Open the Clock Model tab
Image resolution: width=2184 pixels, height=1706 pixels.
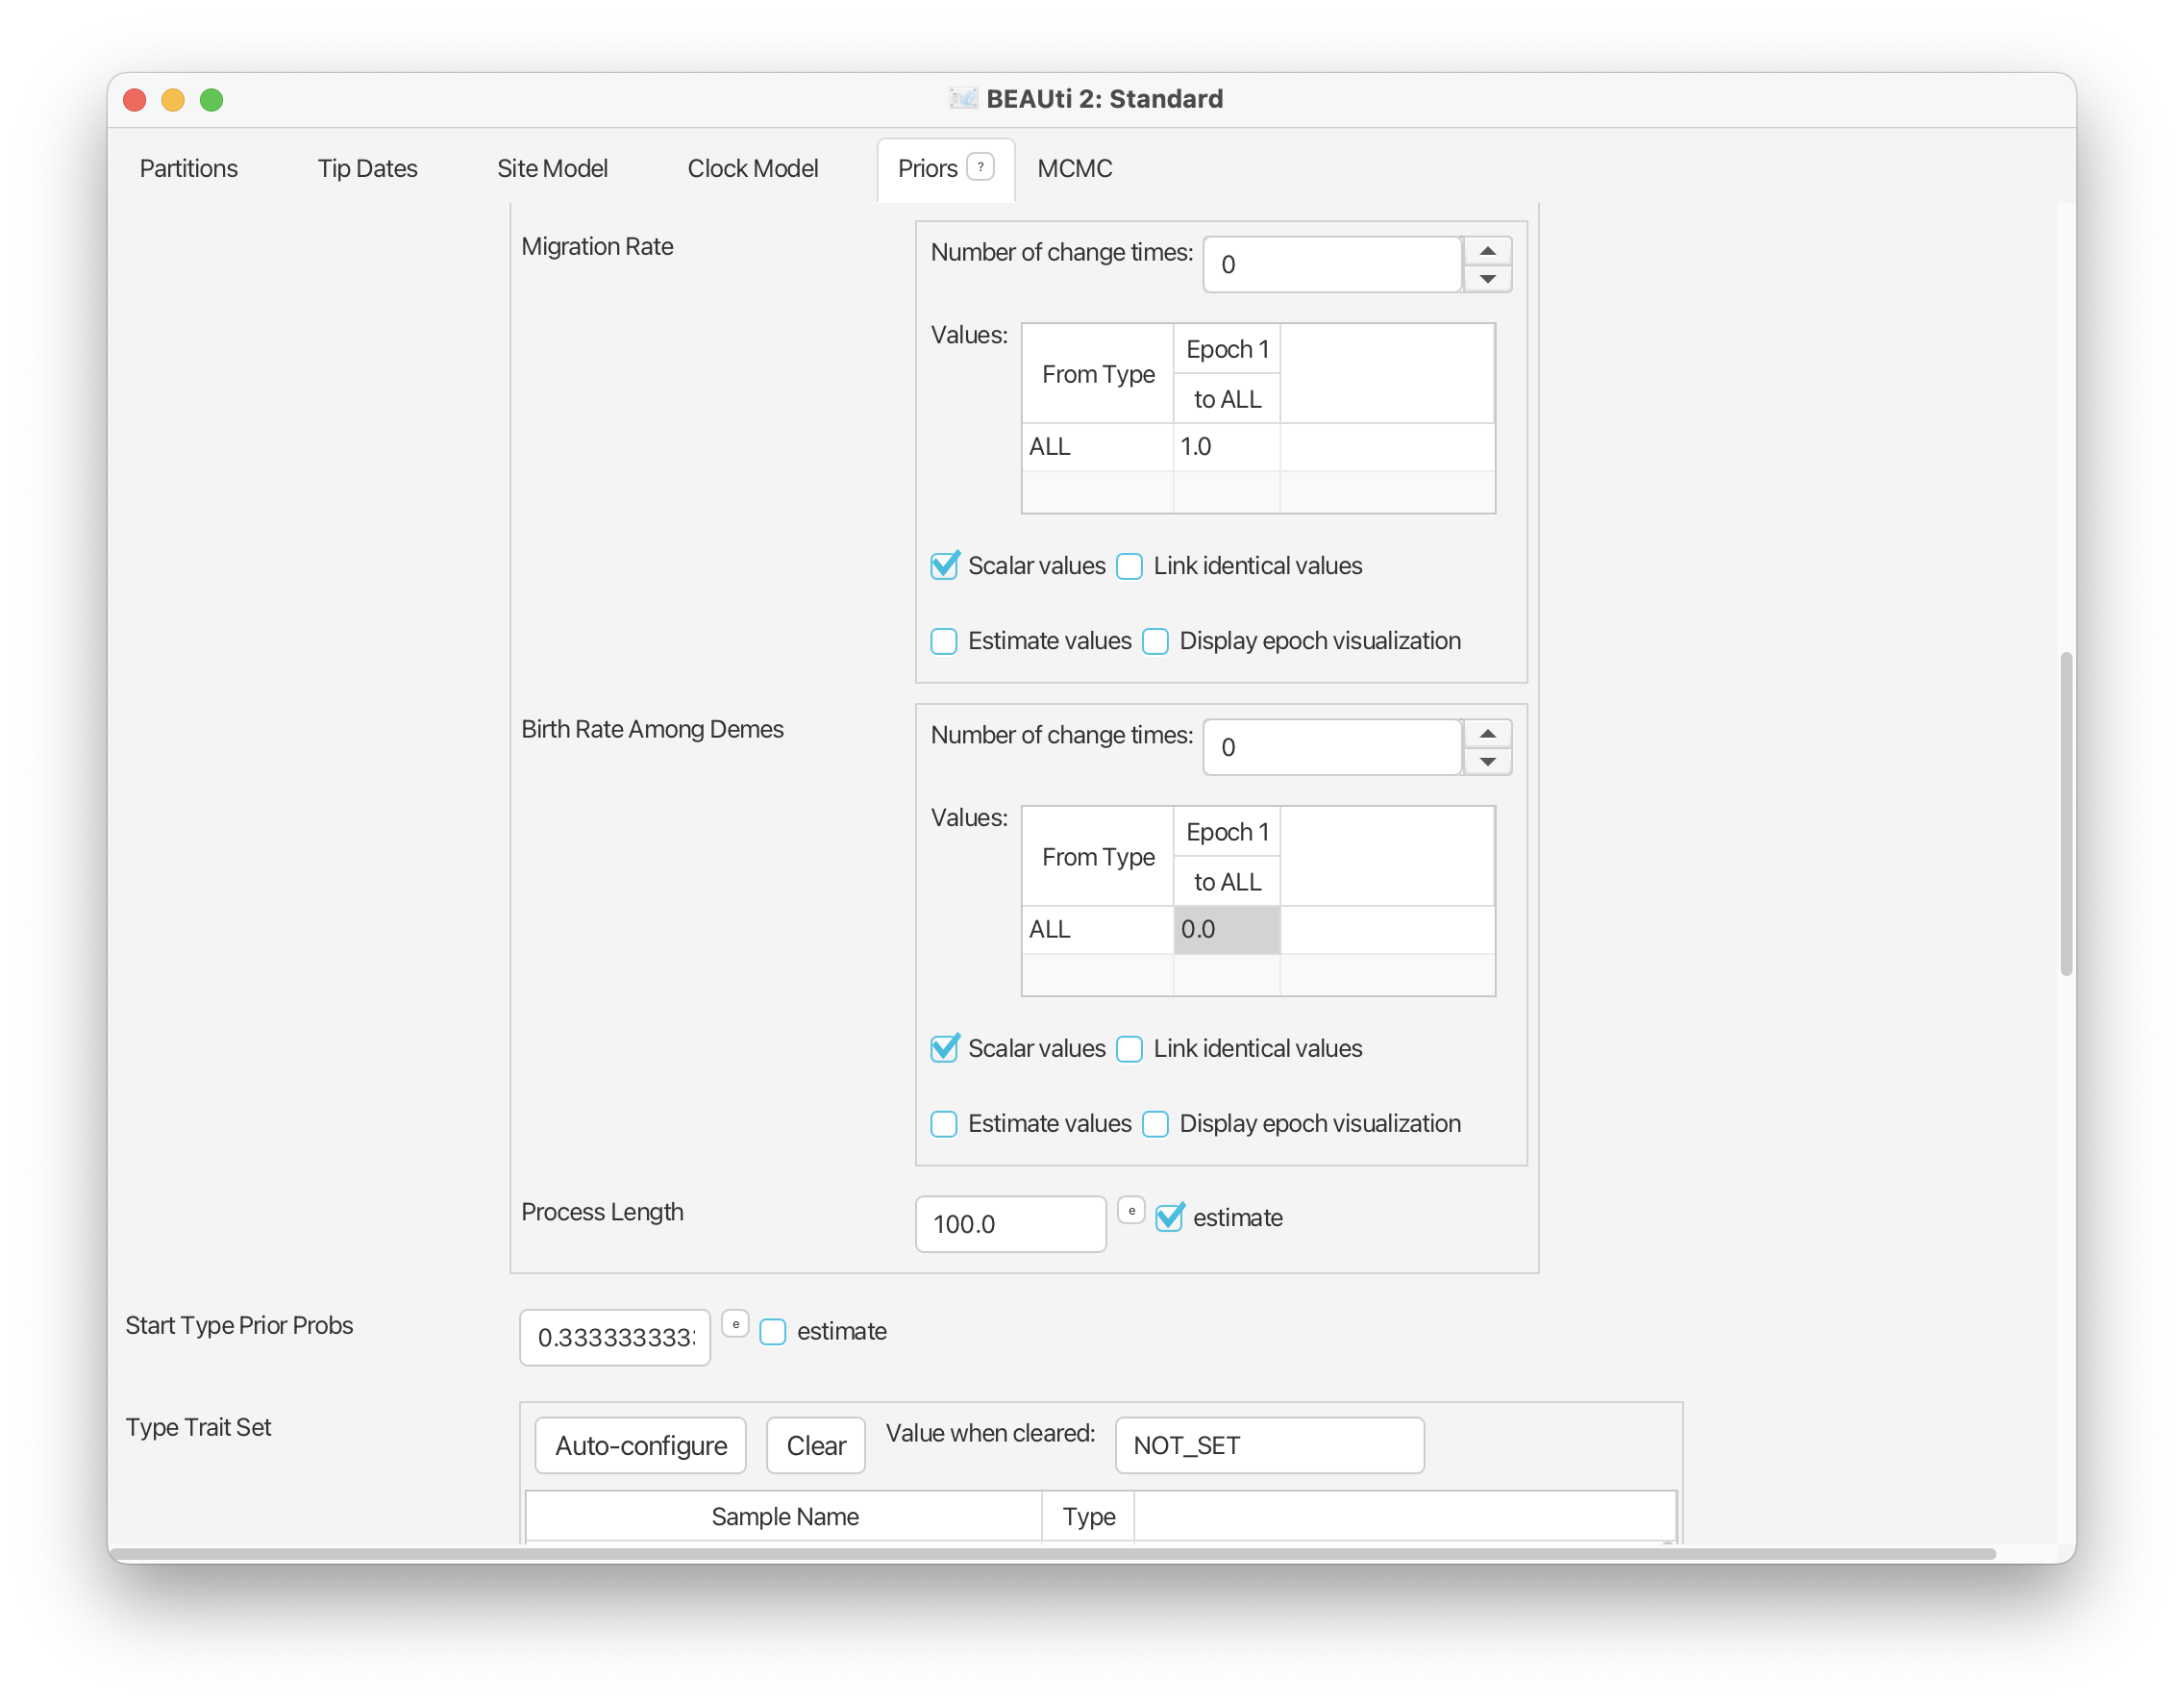(752, 168)
